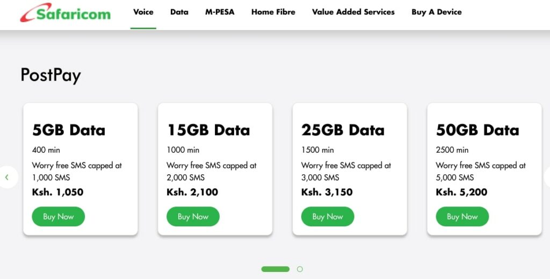This screenshot has height=279, width=550.
Task: Buy the 15GB Data plan
Action: [193, 217]
